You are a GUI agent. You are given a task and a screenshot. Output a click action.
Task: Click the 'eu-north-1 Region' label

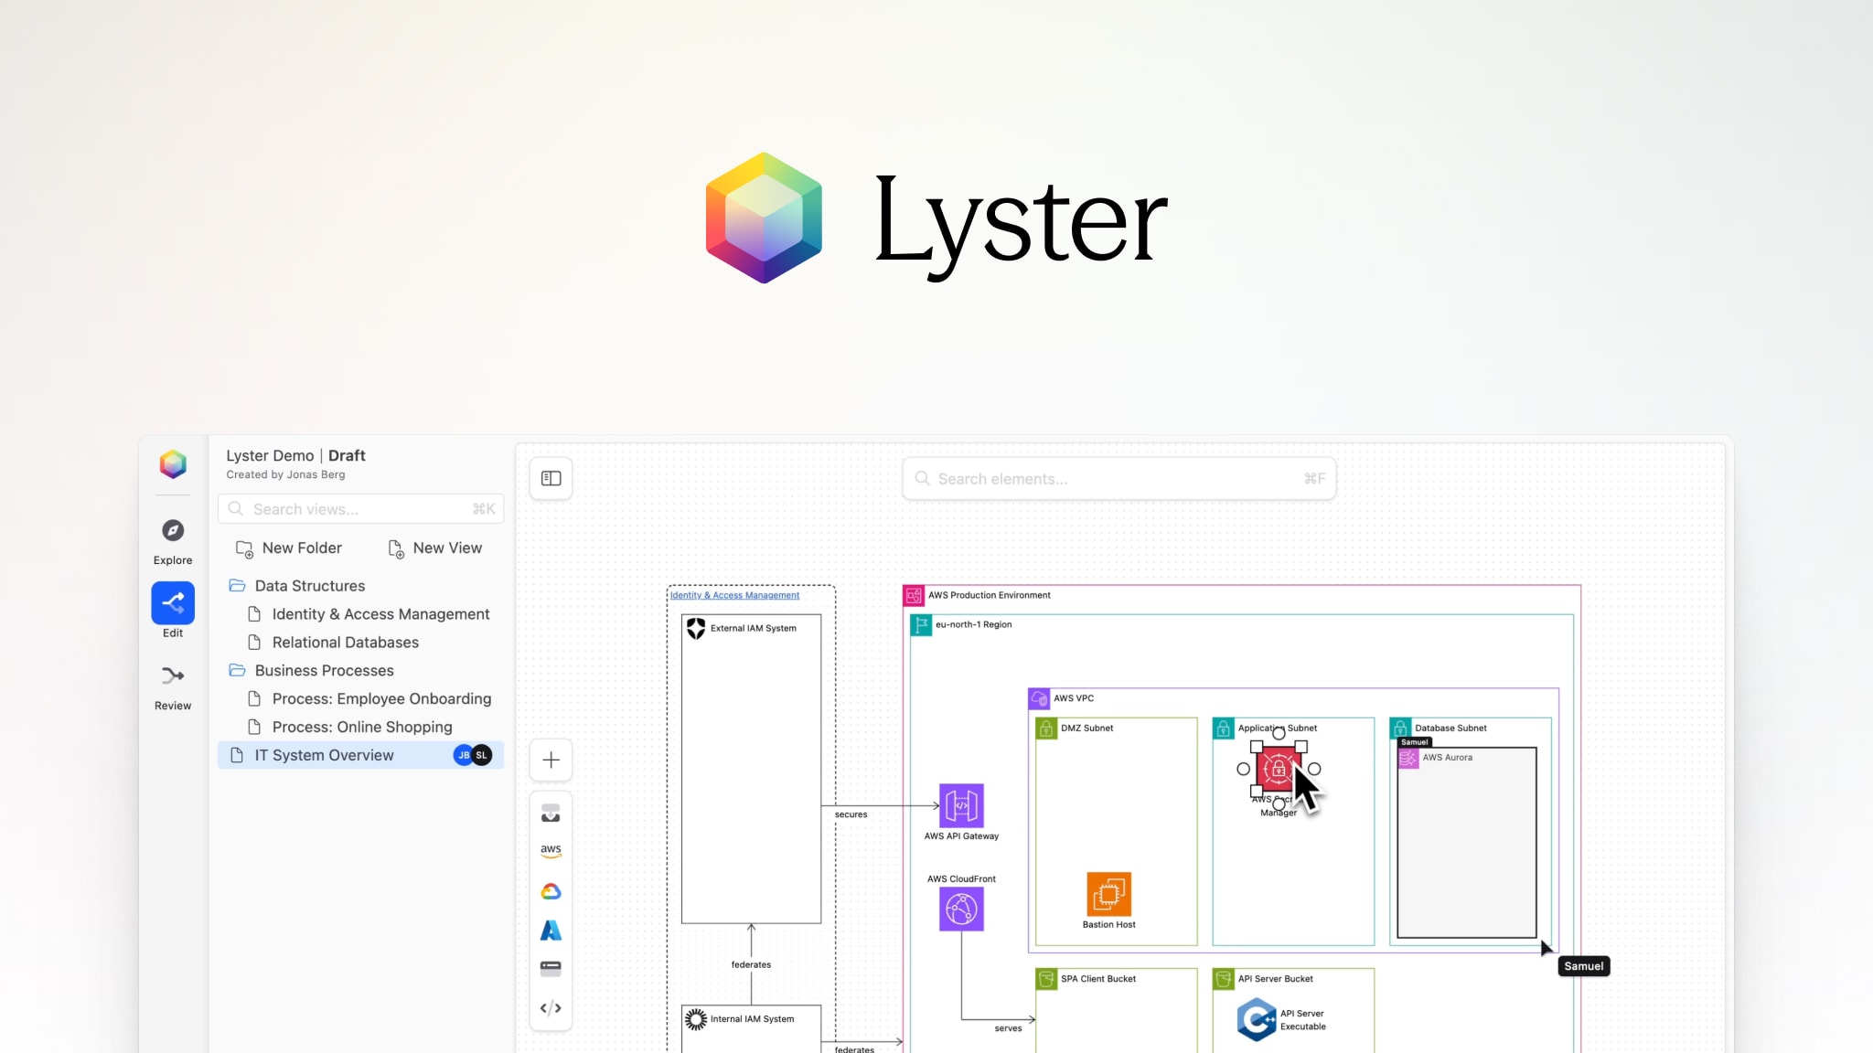[973, 624]
